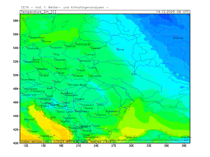Select the Gdansk city marker
Image resolution: width=210 pixels, height=157 pixels.
coord(65,45)
